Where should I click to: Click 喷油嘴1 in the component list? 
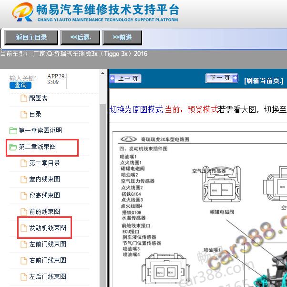point(128,157)
